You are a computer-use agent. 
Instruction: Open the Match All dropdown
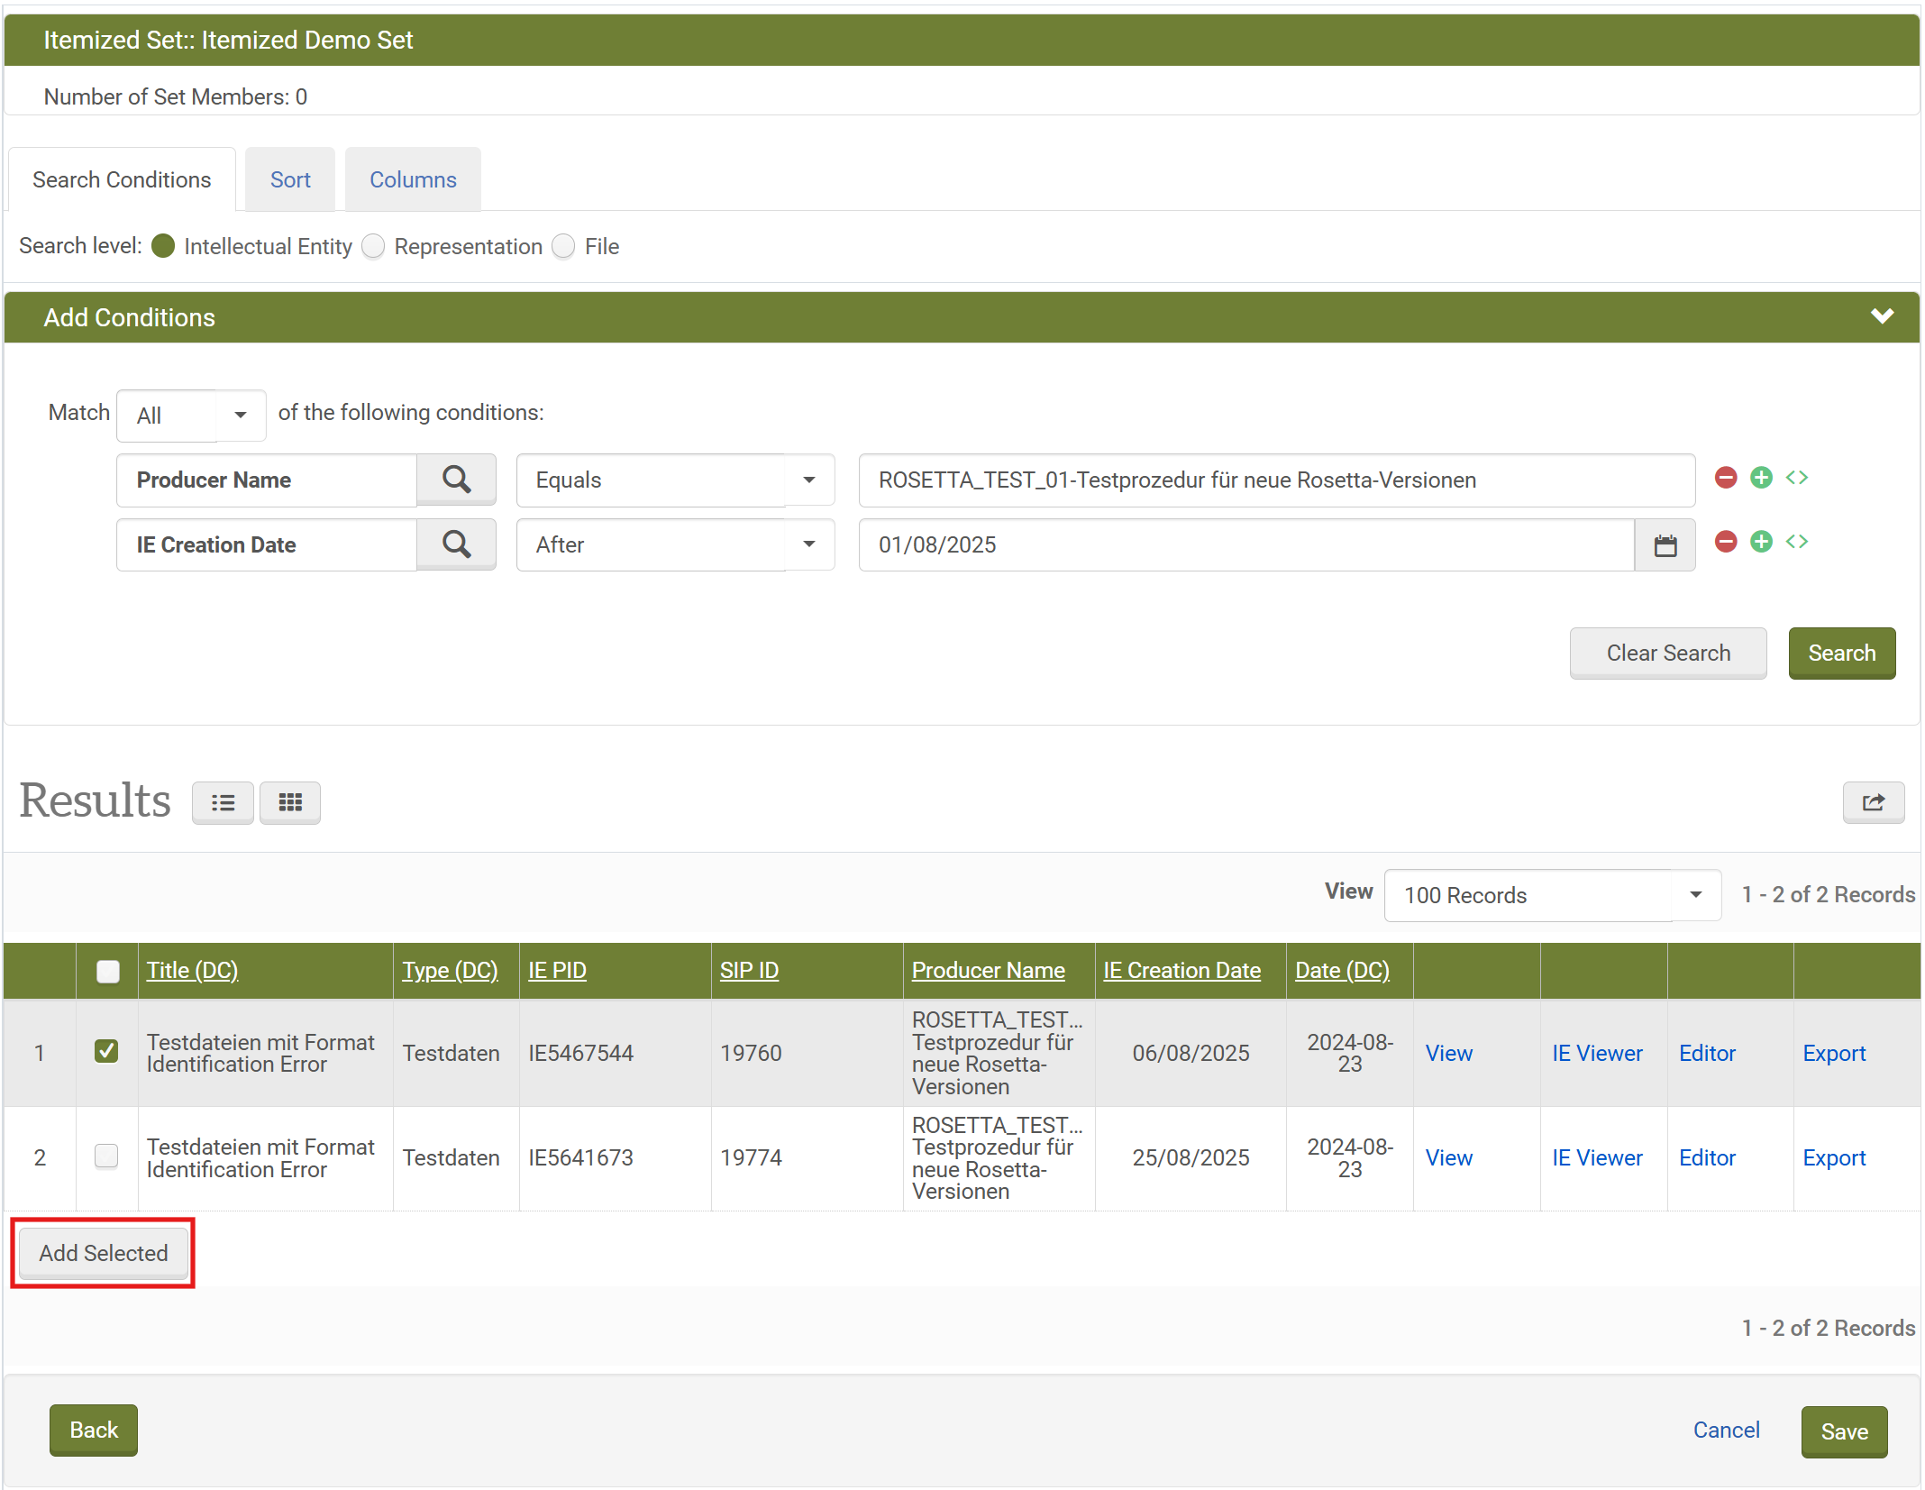(x=191, y=416)
